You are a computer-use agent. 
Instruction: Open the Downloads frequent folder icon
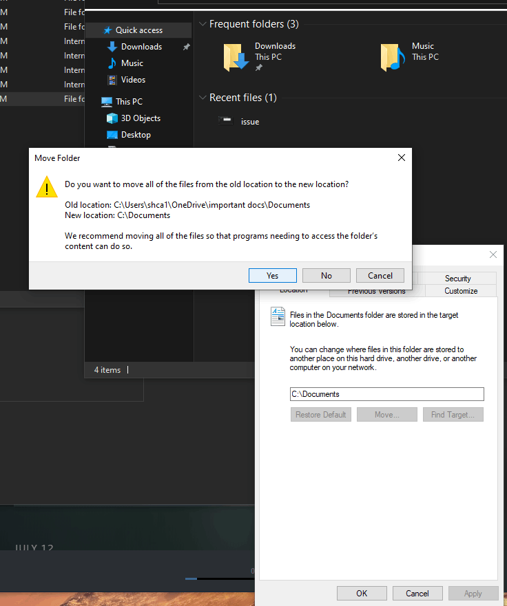coord(236,57)
